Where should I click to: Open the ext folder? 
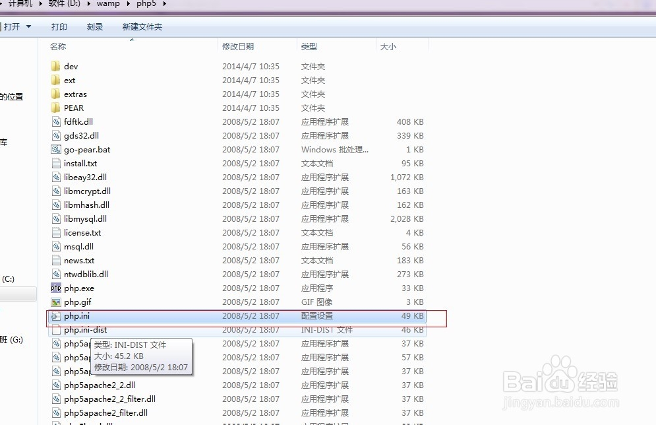point(69,80)
